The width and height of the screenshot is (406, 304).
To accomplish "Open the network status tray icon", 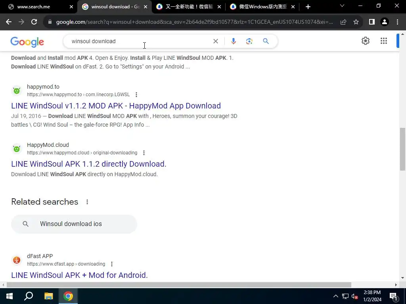I will (x=345, y=296).
